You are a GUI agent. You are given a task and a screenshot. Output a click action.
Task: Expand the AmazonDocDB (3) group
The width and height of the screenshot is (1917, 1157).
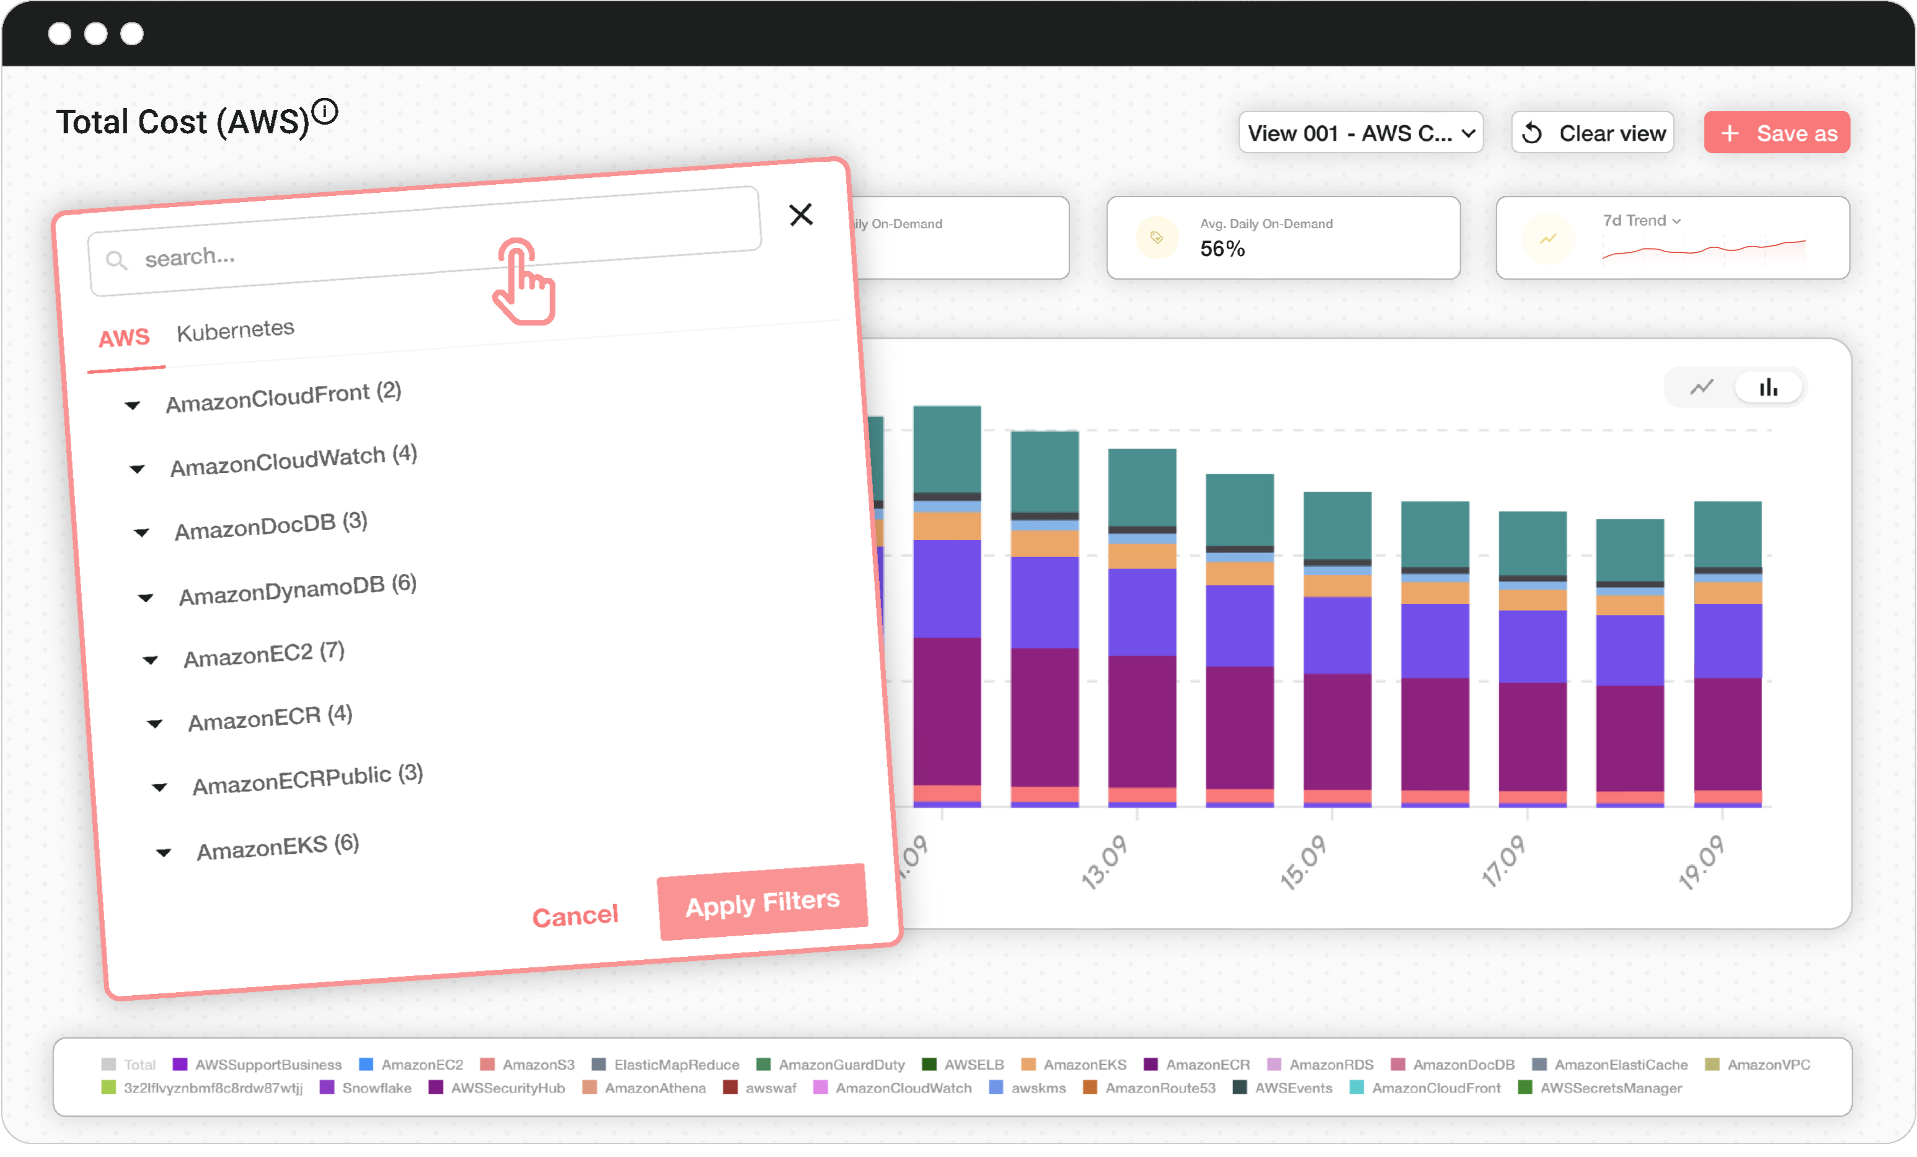[141, 533]
